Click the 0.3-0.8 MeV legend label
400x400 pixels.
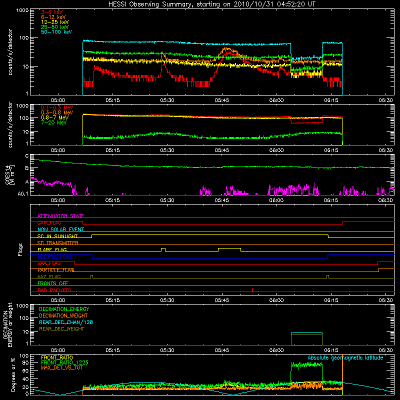[57, 112]
